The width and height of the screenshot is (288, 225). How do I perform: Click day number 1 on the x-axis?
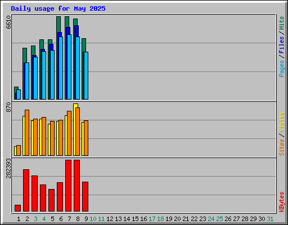pos(19,219)
